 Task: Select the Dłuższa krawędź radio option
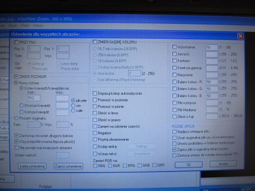(21, 105)
